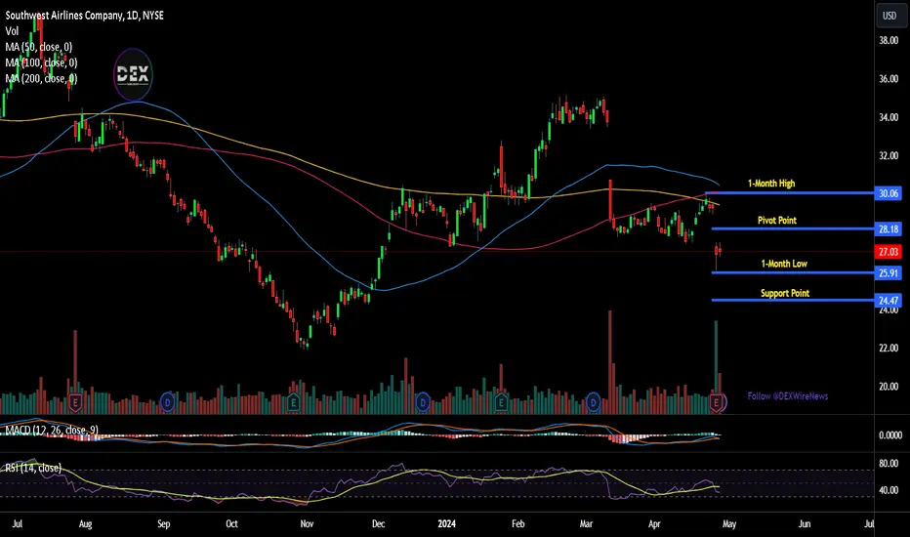Click Aug on the time axis

tap(85, 524)
